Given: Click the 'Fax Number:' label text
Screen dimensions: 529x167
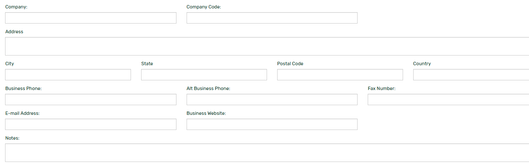Looking at the screenshot, I should tap(382, 88).
